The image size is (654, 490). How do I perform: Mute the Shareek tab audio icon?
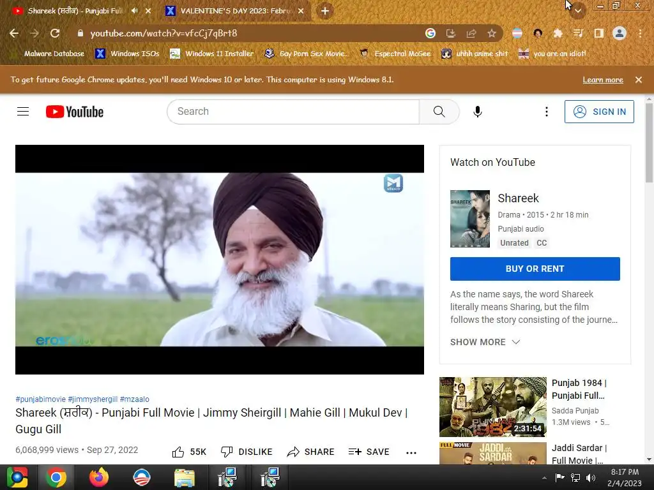click(134, 11)
